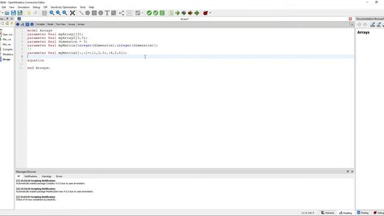Switch to the Plotting perspective

[362, 213]
